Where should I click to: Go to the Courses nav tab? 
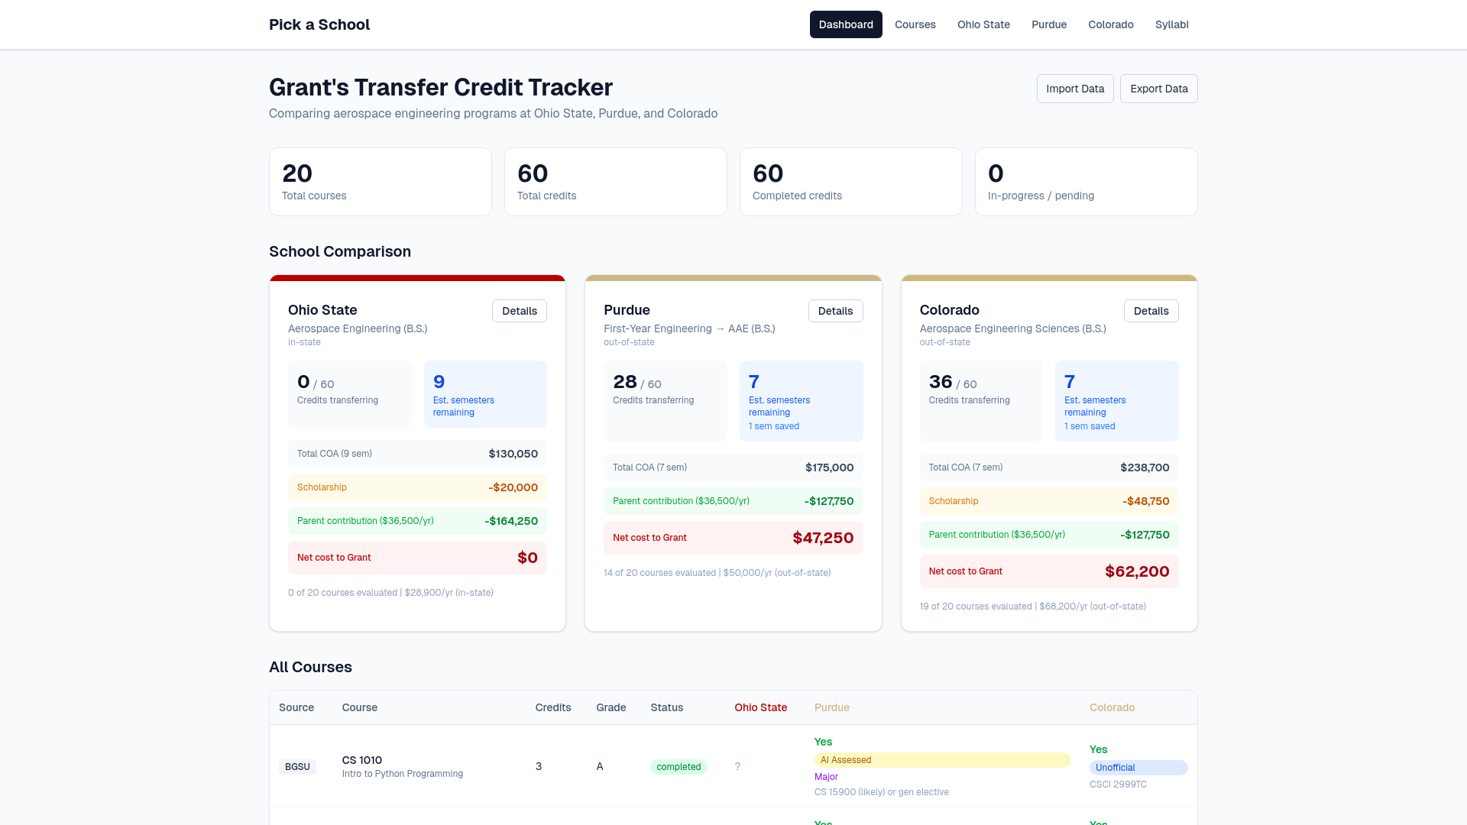(x=915, y=24)
